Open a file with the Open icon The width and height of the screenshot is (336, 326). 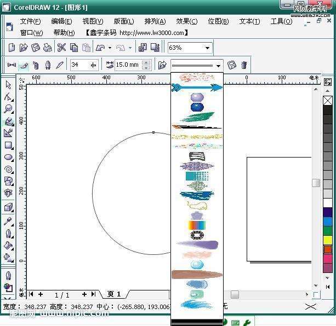click(x=24, y=47)
